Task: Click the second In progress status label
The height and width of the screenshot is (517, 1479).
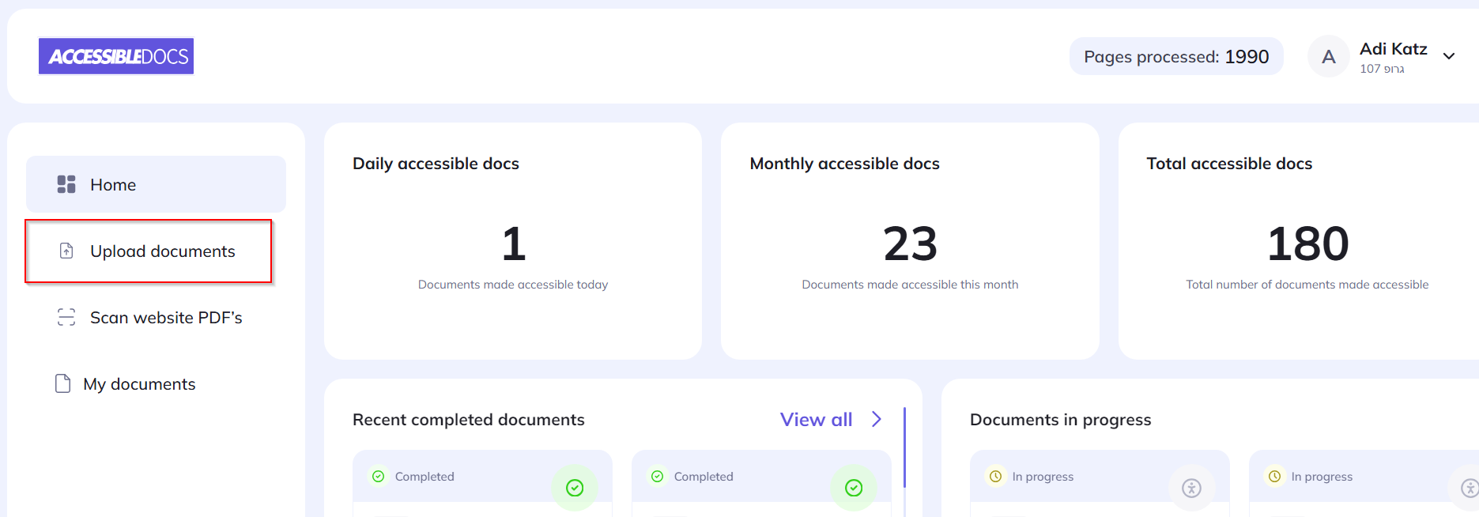Action: click(x=1322, y=477)
